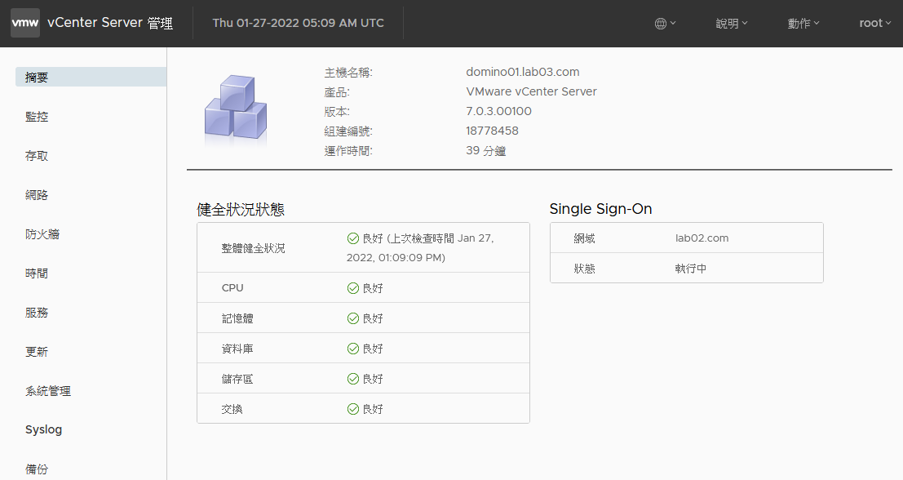Image resolution: width=903 pixels, height=480 pixels.
Task: Click SSO domain value lab02.com
Action: (x=702, y=238)
